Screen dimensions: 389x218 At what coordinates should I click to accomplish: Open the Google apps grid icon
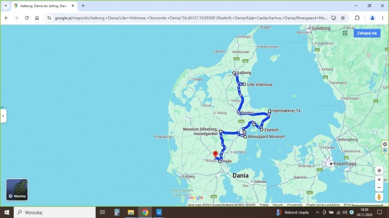tap(345, 33)
